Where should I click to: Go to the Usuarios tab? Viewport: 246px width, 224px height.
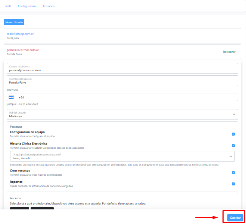click(x=49, y=6)
